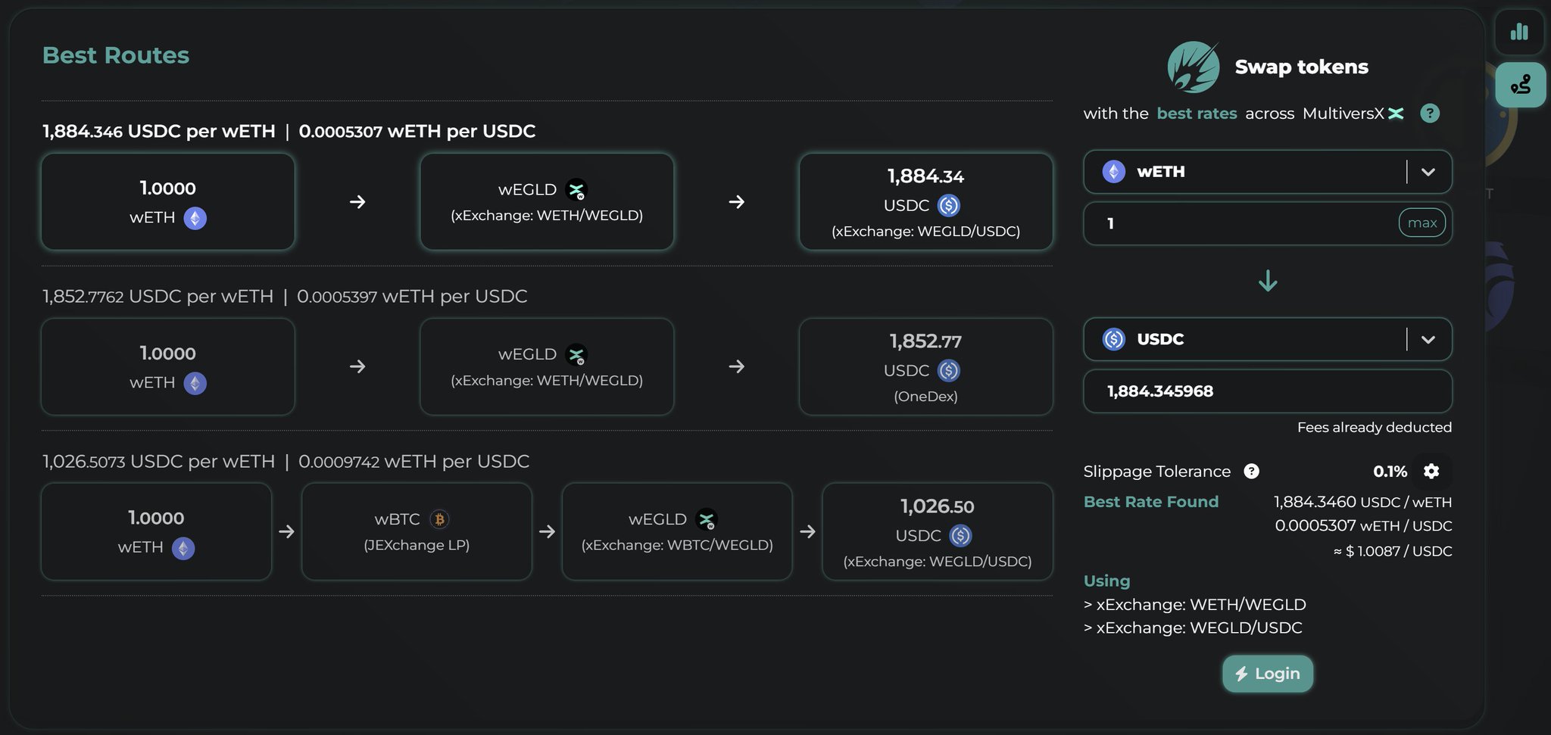Click the arrow after wBTC JEXchange step
The image size is (1551, 735).
[547, 532]
